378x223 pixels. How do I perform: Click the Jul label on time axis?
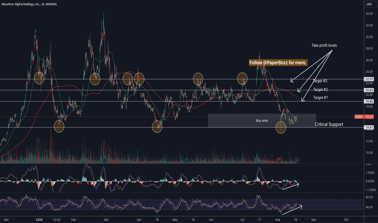point(242,220)
